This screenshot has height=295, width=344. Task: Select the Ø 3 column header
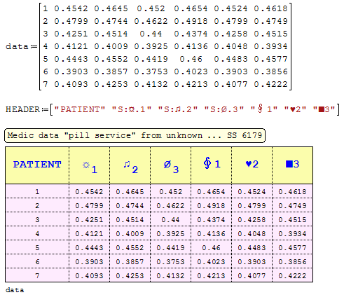click(x=170, y=165)
